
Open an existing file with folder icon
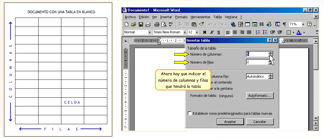(133, 24)
